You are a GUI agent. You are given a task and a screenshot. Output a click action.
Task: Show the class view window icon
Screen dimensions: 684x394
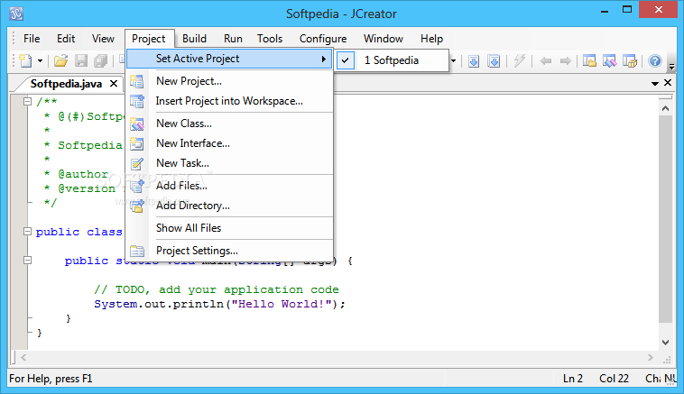pos(609,61)
